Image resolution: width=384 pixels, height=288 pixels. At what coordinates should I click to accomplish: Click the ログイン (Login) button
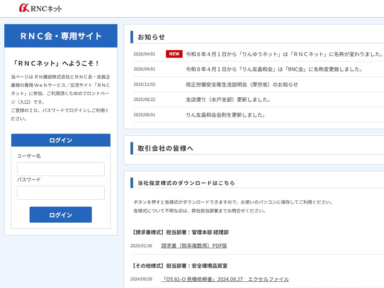pos(60,215)
